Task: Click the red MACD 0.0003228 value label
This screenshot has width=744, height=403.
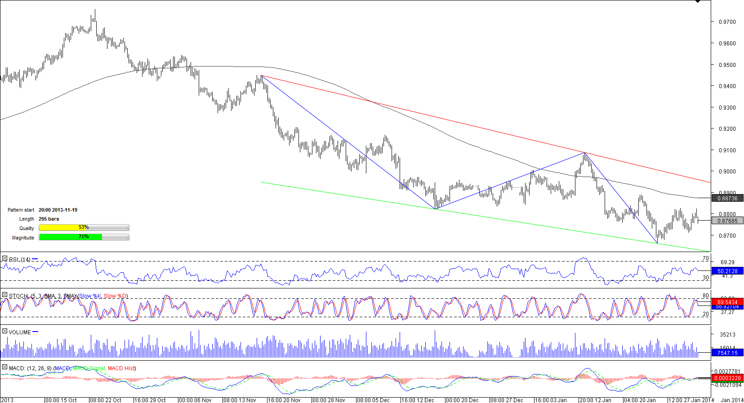Action: [727, 378]
